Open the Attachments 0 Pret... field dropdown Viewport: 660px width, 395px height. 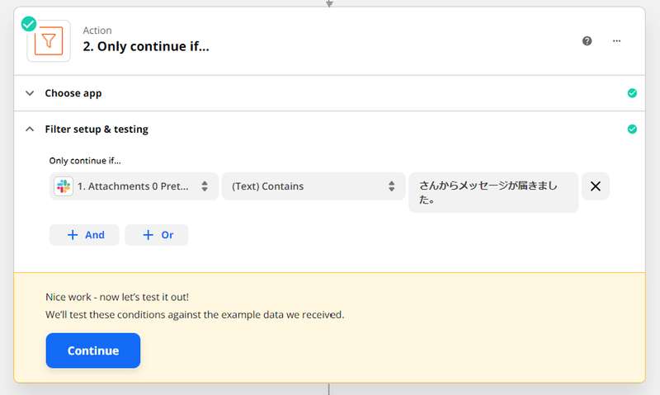134,186
